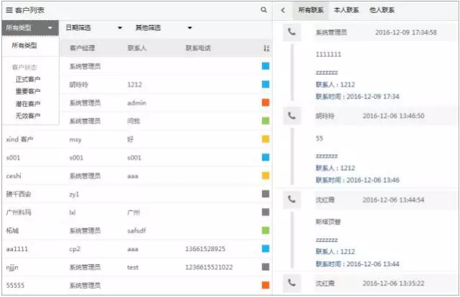This screenshot has height=297, width=460.
Task: Switch to the 他人联系 tab
Action: tap(382, 10)
